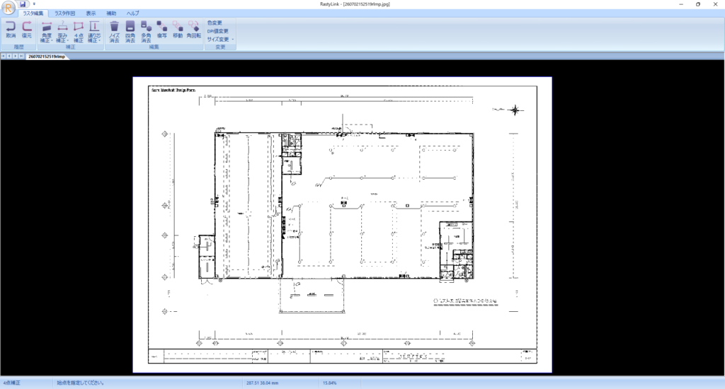The image size is (725, 389).
Task: Open the 表示 ribbon tab
Action: coord(91,13)
